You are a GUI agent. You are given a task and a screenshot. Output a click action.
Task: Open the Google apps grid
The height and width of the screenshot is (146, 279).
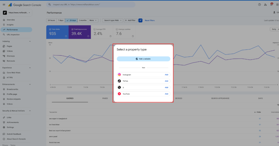pyautogui.click(x=277, y=5)
